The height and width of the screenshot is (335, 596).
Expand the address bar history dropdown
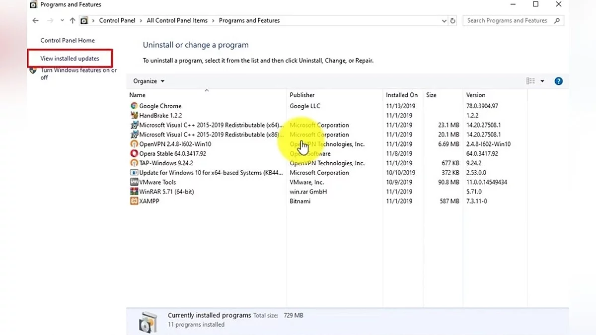pos(444,21)
